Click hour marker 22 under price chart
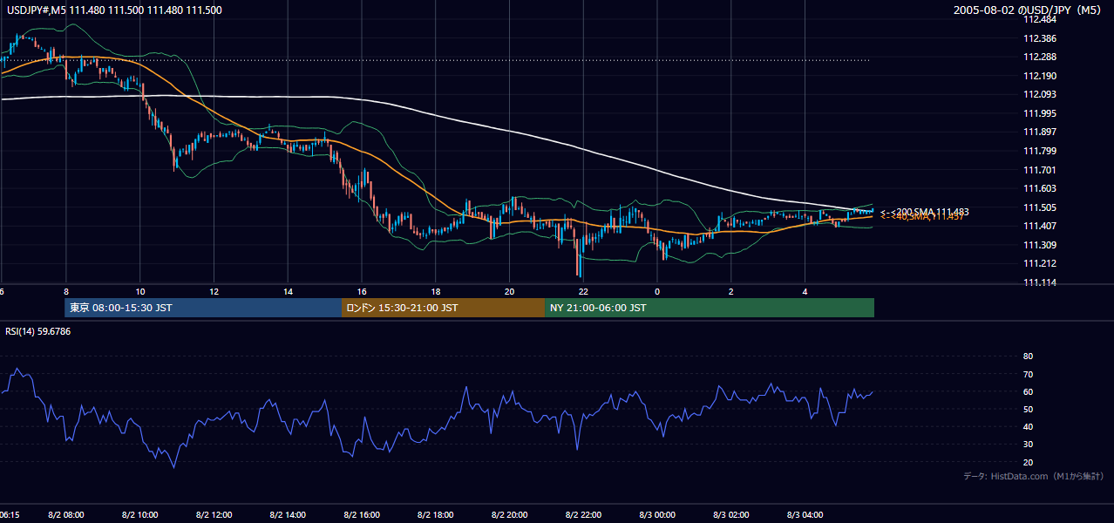Viewport: 1114px width, 523px height. pyautogui.click(x=583, y=292)
